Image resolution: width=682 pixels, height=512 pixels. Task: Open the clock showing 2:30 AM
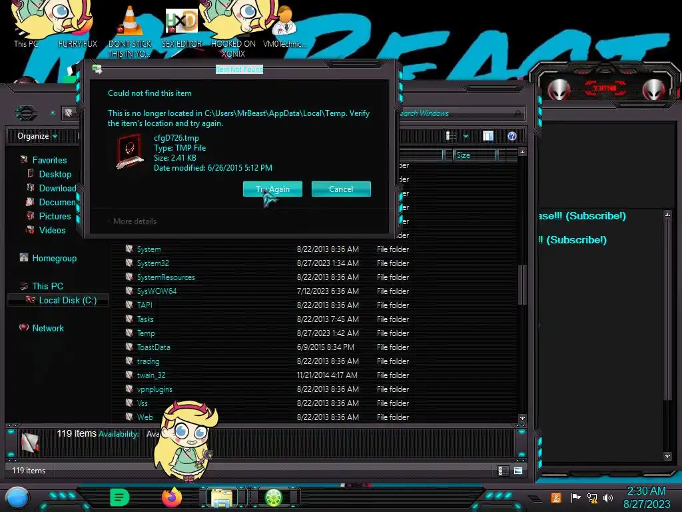point(647,497)
